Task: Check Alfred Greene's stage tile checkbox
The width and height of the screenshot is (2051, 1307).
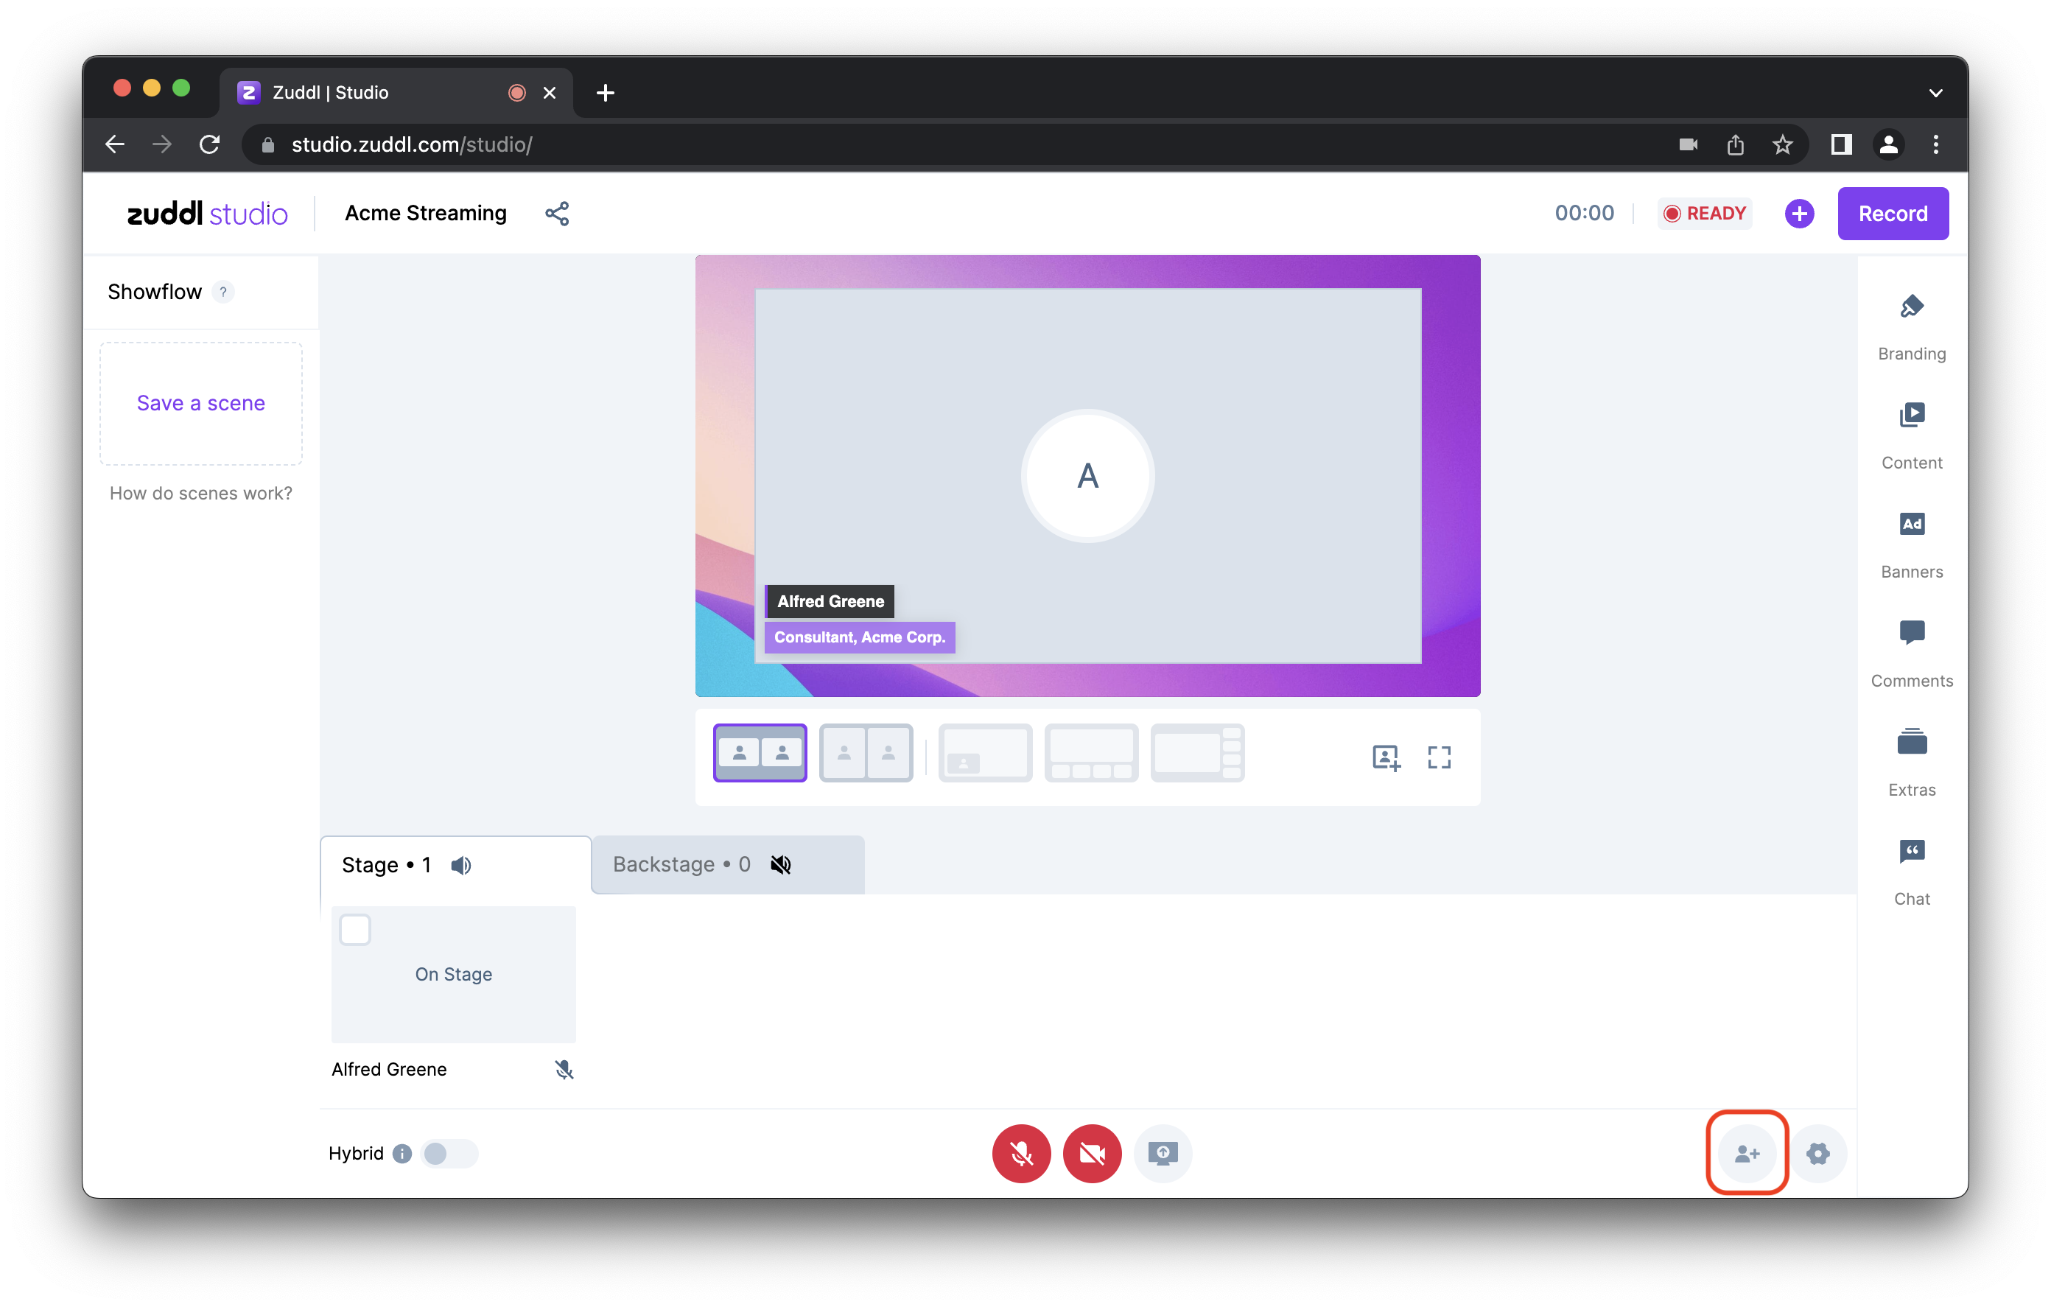Action: click(x=355, y=929)
